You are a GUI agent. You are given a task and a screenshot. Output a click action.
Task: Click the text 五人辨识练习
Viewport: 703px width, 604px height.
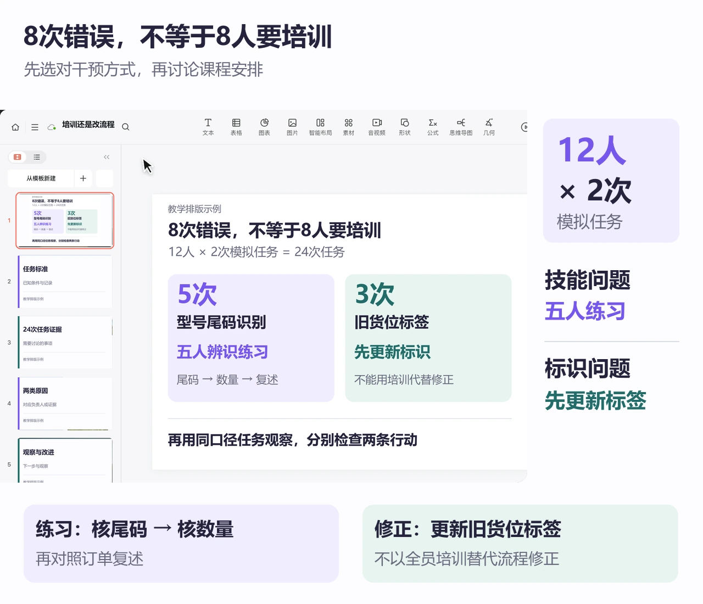[222, 352]
